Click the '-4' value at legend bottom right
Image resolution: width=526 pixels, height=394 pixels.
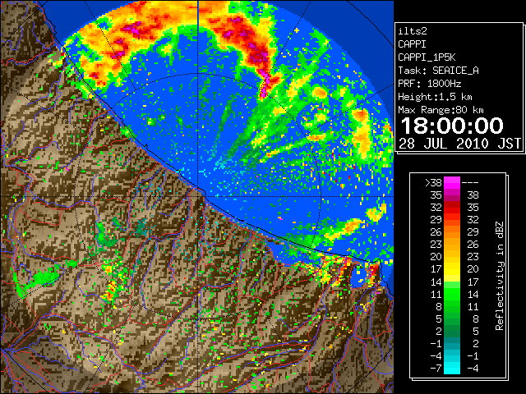473,369
